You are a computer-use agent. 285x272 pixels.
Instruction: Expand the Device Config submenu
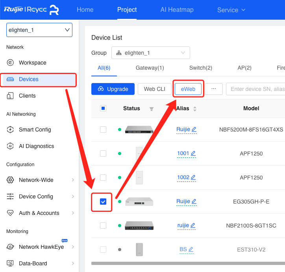[73, 196]
